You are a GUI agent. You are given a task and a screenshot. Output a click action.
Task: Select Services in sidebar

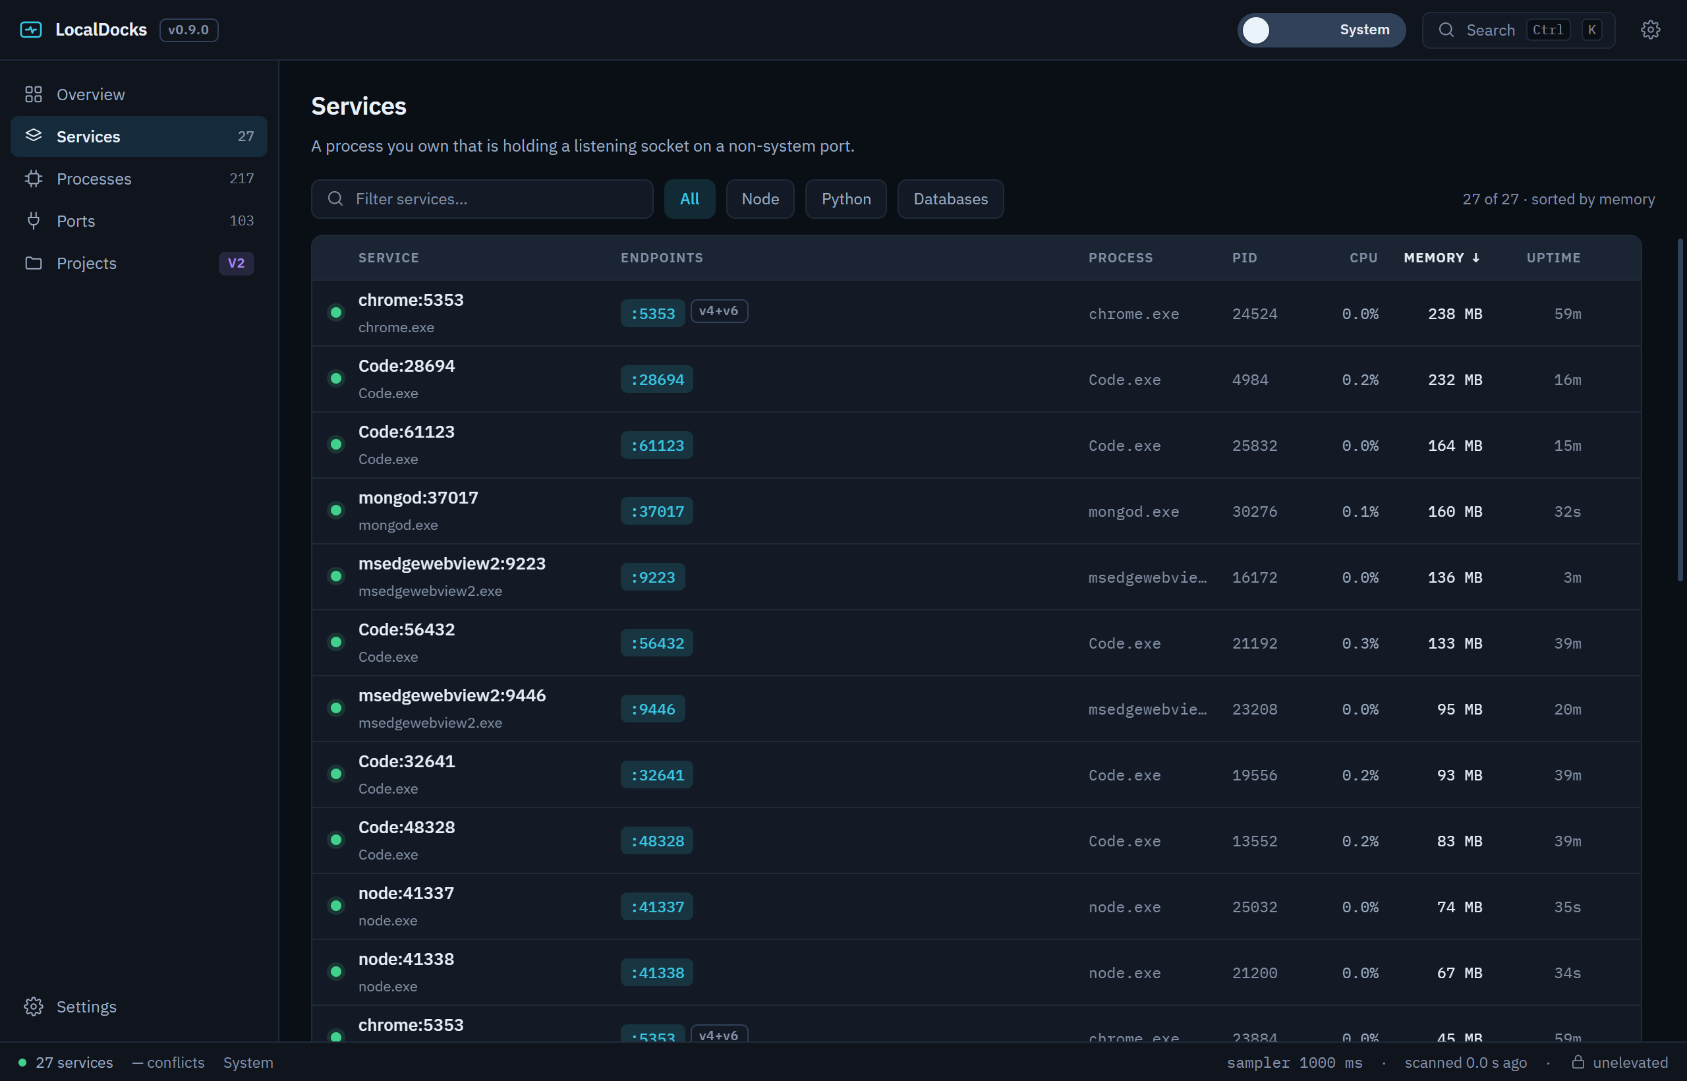(x=139, y=136)
